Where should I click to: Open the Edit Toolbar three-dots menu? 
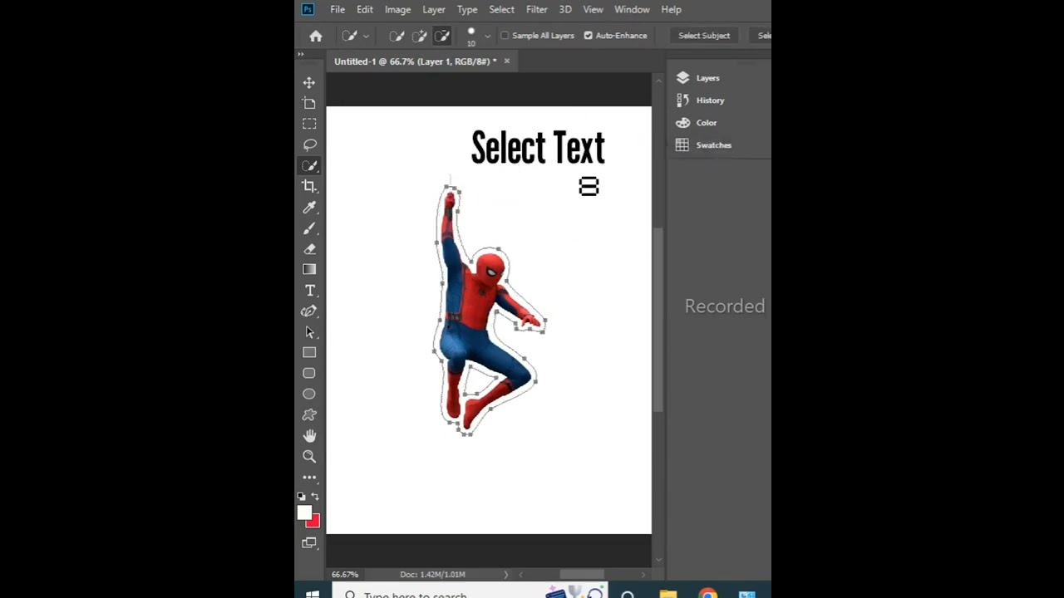(x=309, y=478)
